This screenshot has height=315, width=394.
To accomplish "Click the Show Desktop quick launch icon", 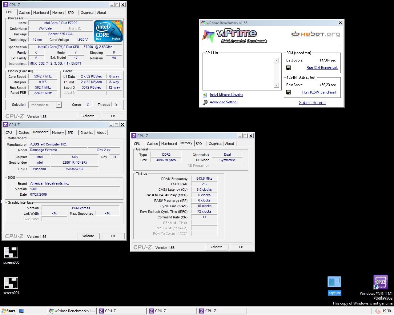I will click(21, 311).
